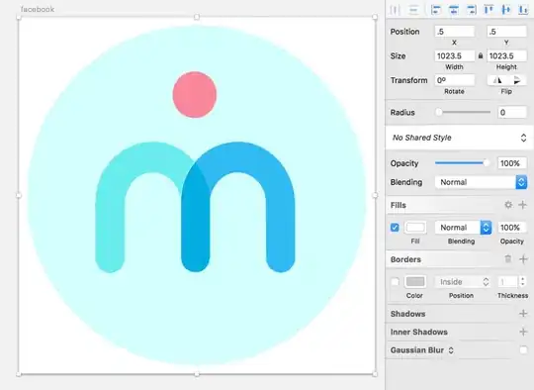Click the Borders section header
This screenshot has width=534, height=390.
(x=405, y=259)
